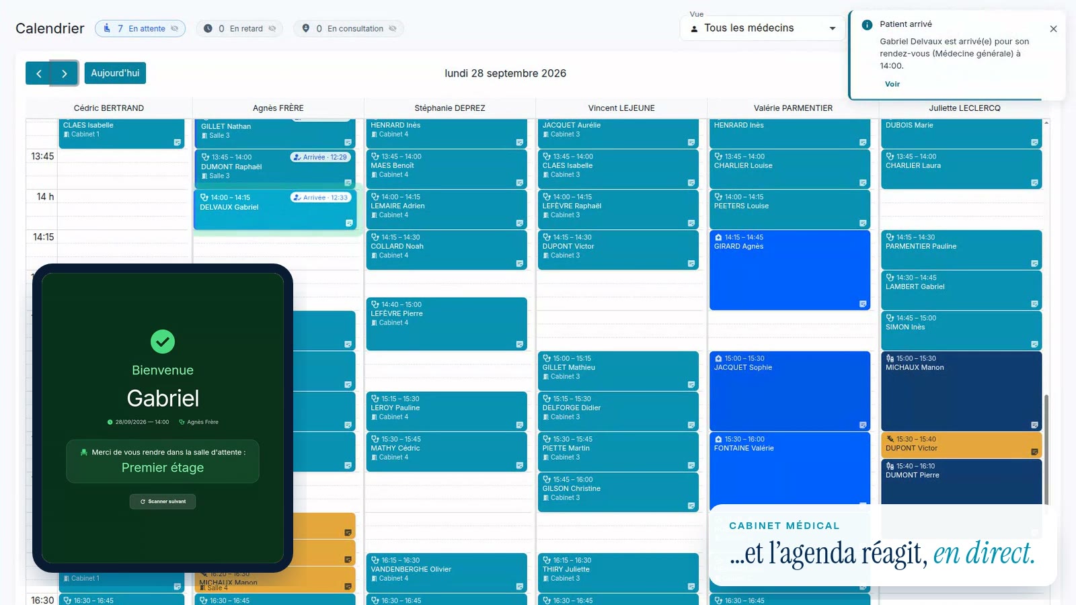Toggle visibility of En consultation filter
This screenshot has width=1076, height=605.
[393, 28]
